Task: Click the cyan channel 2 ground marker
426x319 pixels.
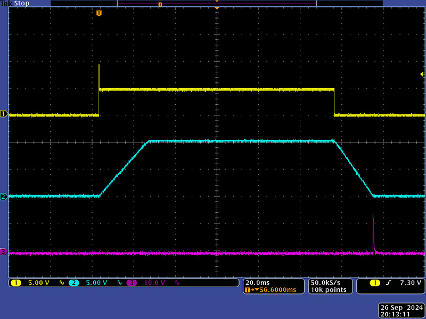Action: click(x=3, y=197)
